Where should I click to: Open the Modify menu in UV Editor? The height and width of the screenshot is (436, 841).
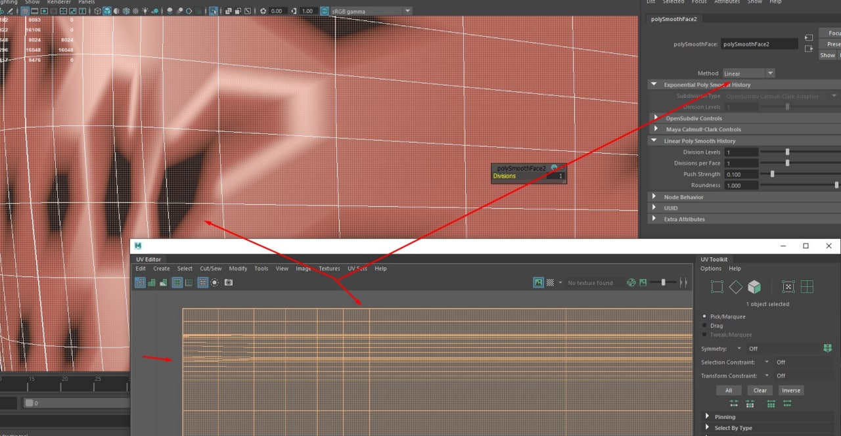pyautogui.click(x=238, y=269)
